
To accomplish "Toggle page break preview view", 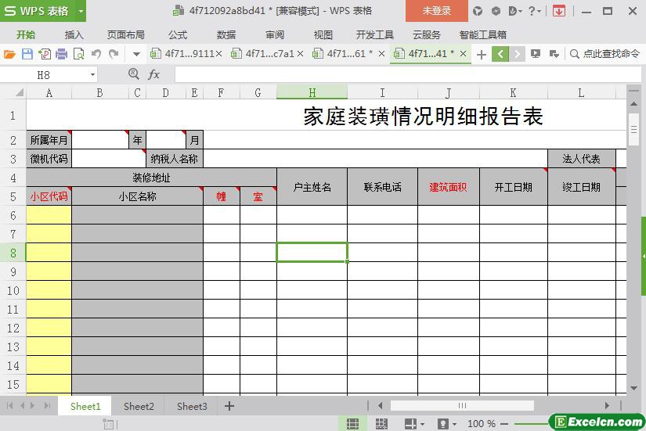I will pos(381,424).
